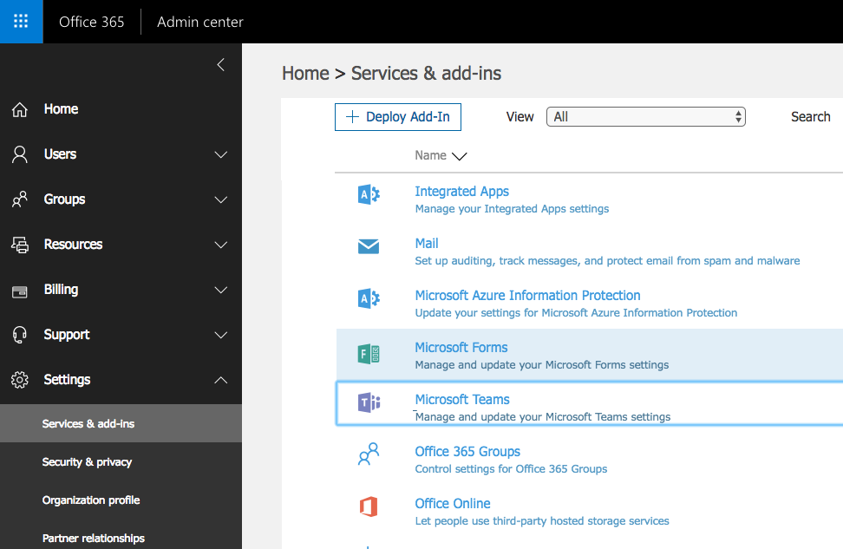Image resolution: width=843 pixels, height=549 pixels.
Task: Click the Office 365 header title
Action: click(91, 22)
